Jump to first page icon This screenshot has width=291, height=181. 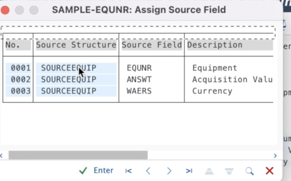[x=129, y=171]
